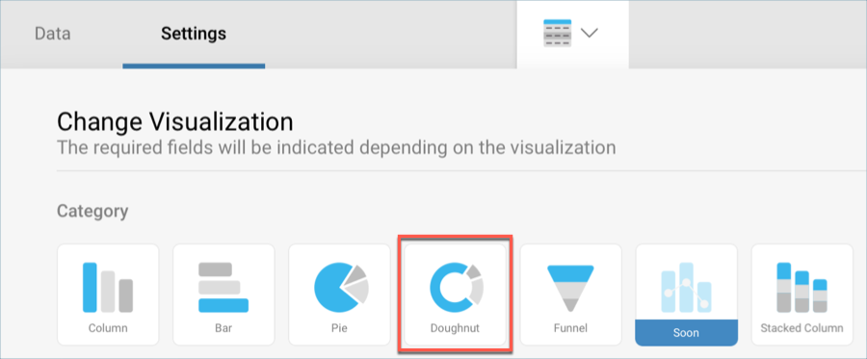
Task: Click the Column tile label
Action: tap(108, 328)
